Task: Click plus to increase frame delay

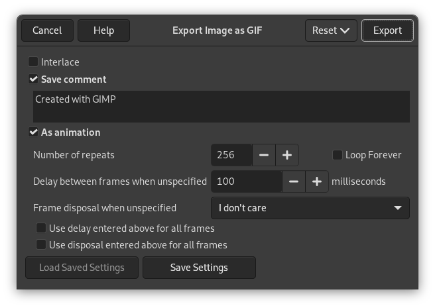Action: [317, 181]
